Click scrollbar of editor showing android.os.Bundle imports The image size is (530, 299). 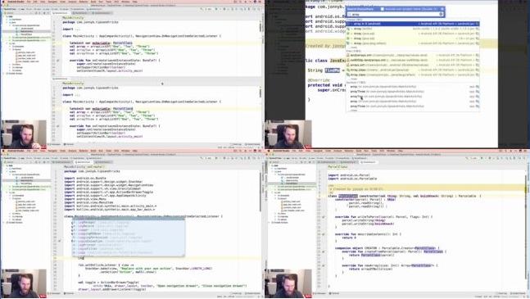pos(261,193)
